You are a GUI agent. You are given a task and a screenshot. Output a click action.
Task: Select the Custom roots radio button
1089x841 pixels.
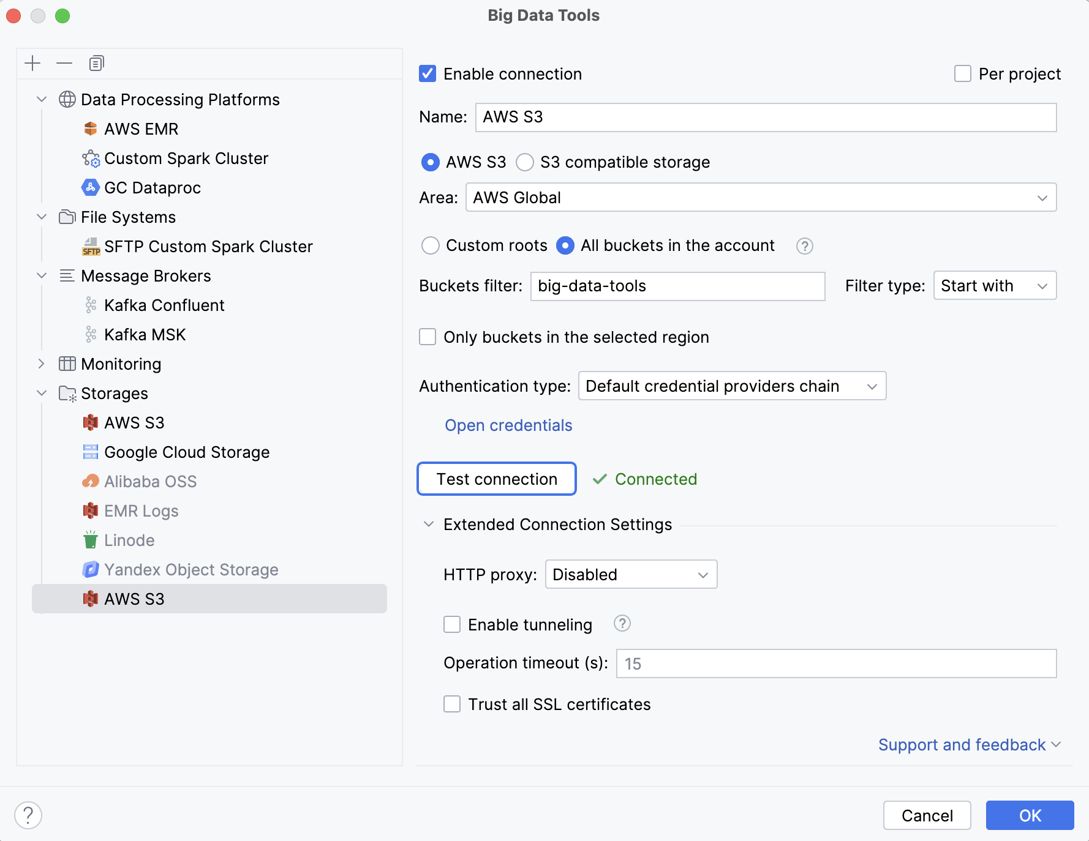(x=431, y=245)
